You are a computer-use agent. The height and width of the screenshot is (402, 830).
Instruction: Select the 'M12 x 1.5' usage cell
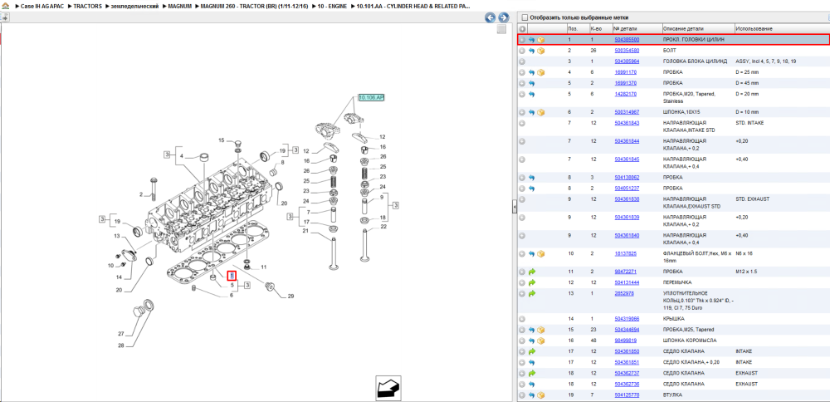[x=746, y=271]
